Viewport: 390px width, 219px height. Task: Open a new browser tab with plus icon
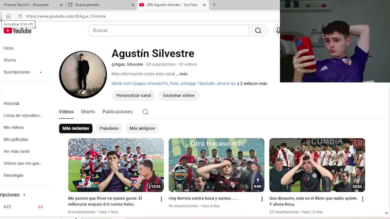(x=214, y=5)
